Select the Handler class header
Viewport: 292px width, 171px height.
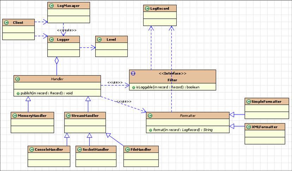pos(57,79)
